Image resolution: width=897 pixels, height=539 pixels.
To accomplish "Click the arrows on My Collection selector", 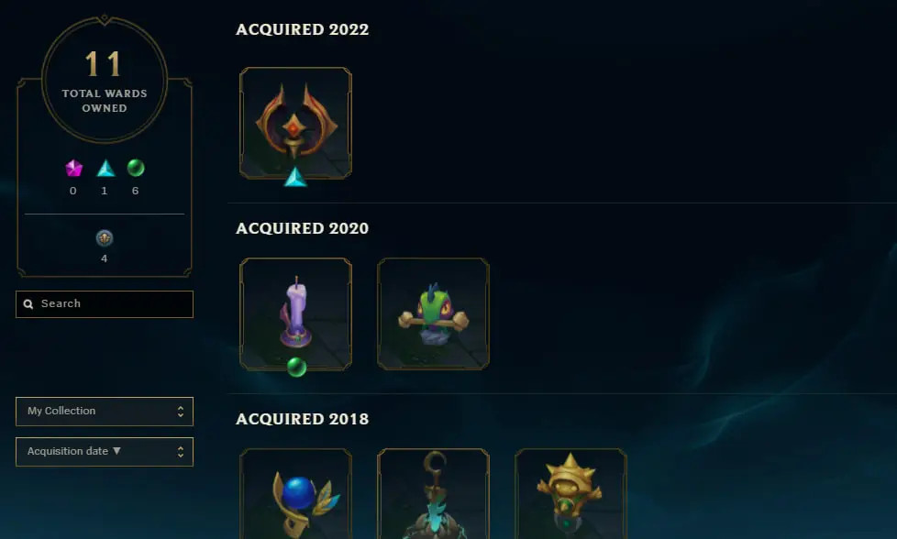I will [x=180, y=412].
